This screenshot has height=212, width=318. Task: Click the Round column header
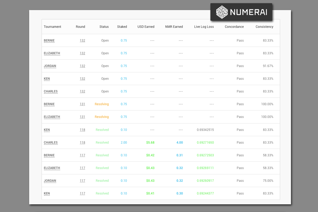pyautogui.click(x=81, y=27)
